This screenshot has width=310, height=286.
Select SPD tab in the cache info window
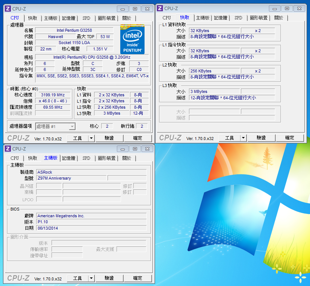[x=238, y=18]
